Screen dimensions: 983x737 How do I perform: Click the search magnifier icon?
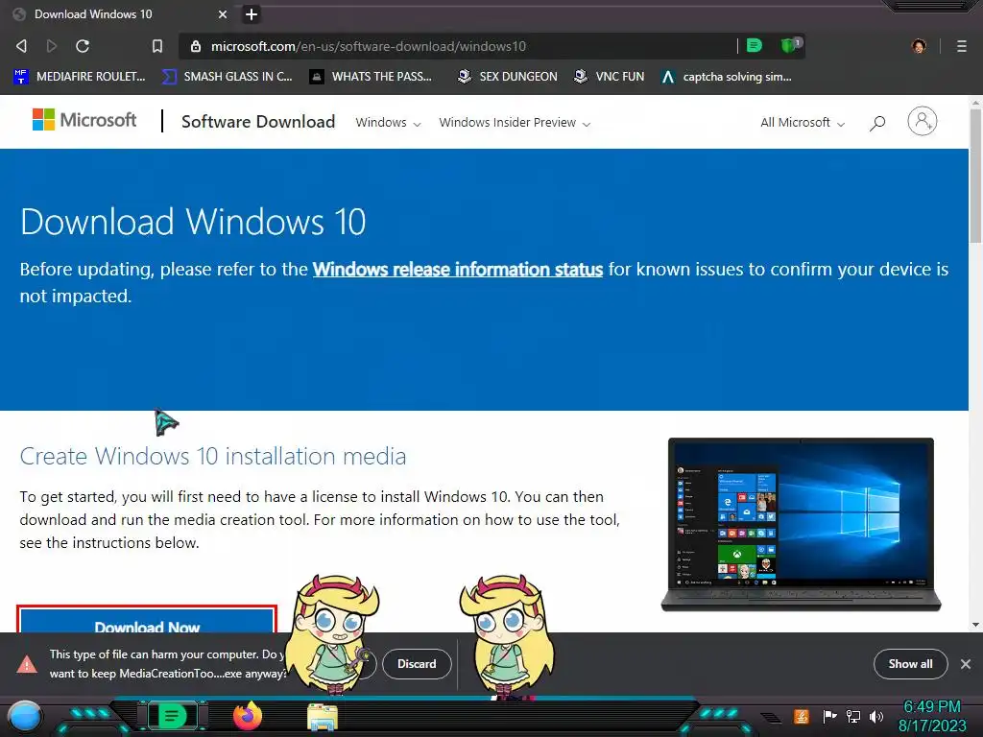[x=877, y=123]
